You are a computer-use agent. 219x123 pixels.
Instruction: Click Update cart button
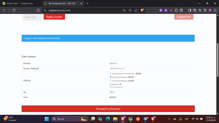coord(184,17)
